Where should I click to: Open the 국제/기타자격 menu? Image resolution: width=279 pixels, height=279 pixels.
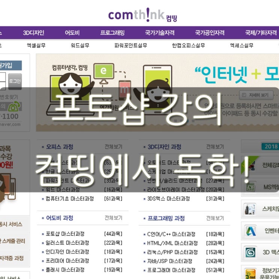tap(261, 33)
